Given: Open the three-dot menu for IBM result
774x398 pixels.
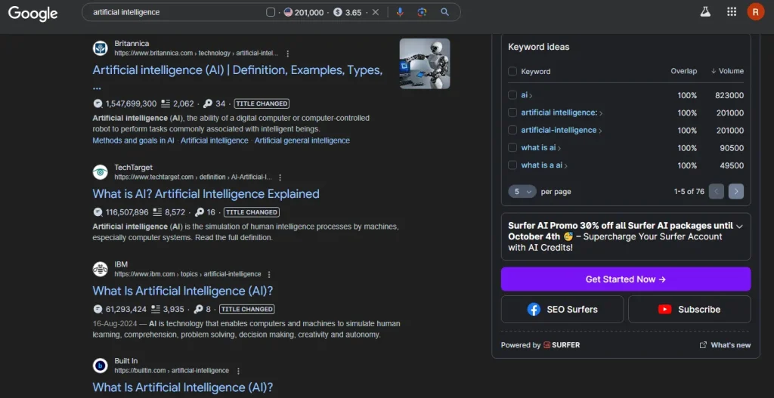Looking at the screenshot, I should tap(269, 274).
